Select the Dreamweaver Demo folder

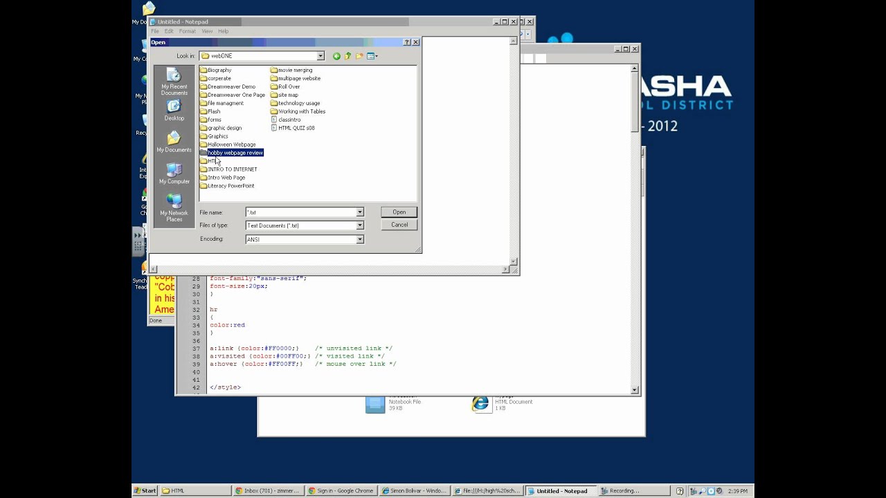point(227,86)
